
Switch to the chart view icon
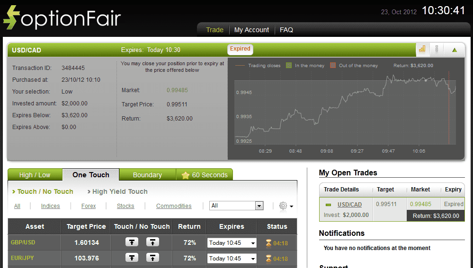tap(422, 49)
